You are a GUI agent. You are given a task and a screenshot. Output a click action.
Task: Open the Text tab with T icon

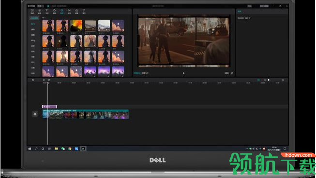[47, 12]
